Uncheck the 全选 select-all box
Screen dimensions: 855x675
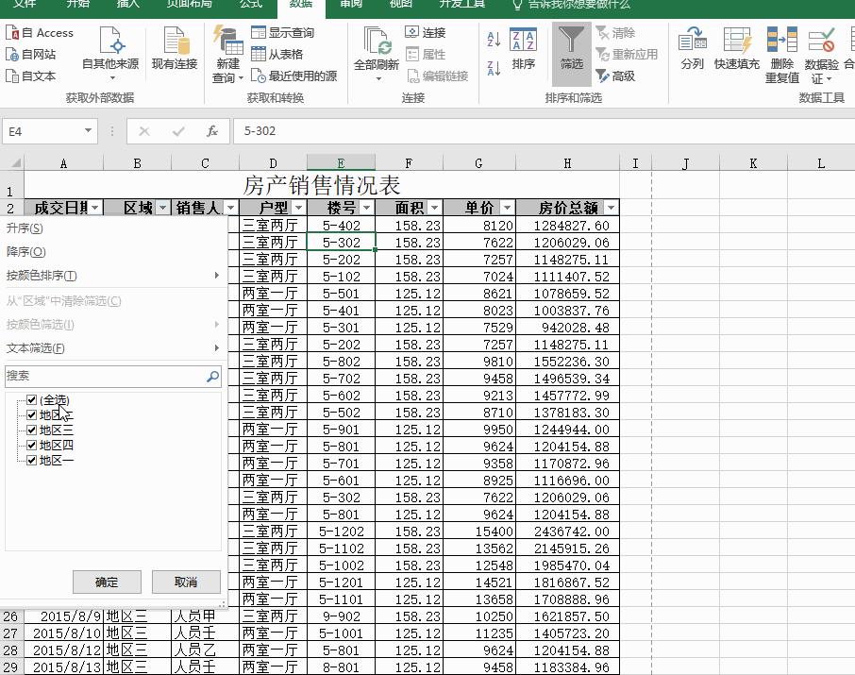[31, 399]
